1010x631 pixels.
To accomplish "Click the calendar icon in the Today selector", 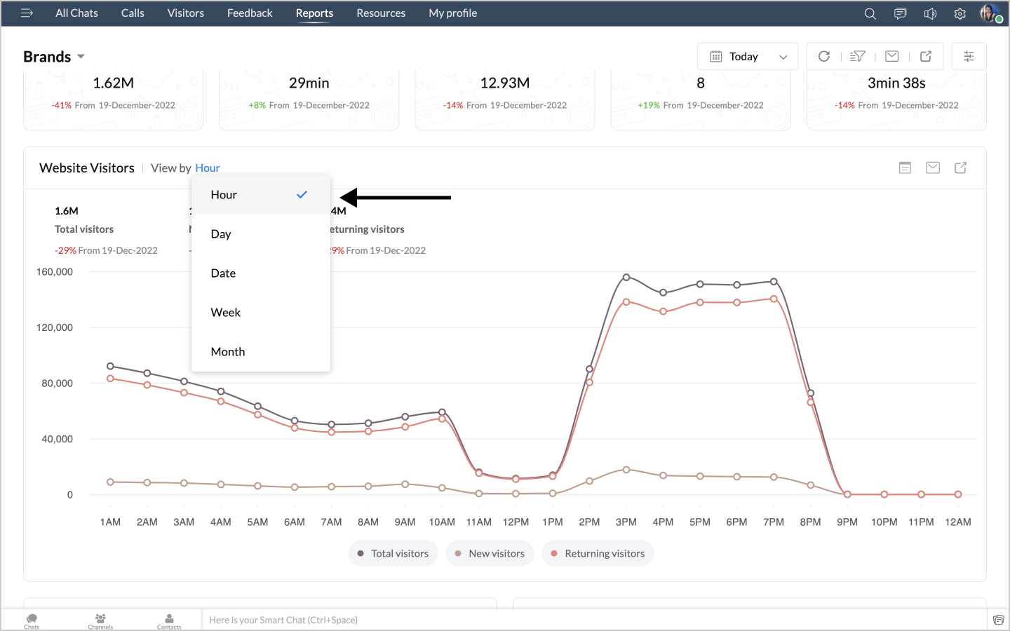I will point(716,56).
